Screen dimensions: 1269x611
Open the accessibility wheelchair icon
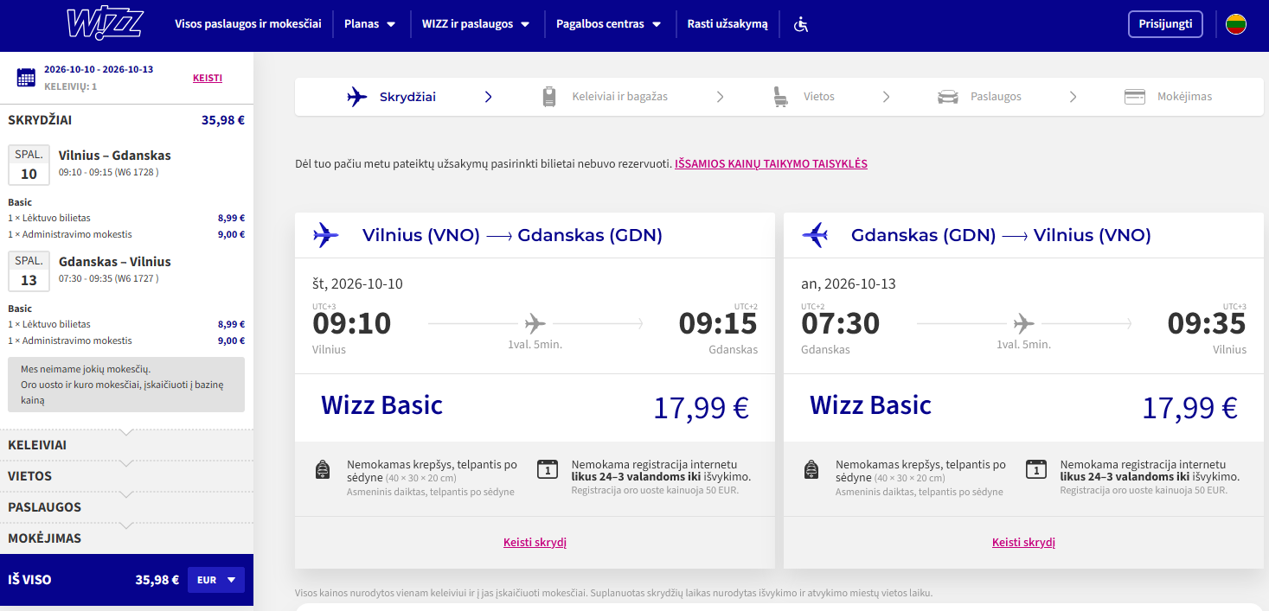pyautogui.click(x=800, y=24)
